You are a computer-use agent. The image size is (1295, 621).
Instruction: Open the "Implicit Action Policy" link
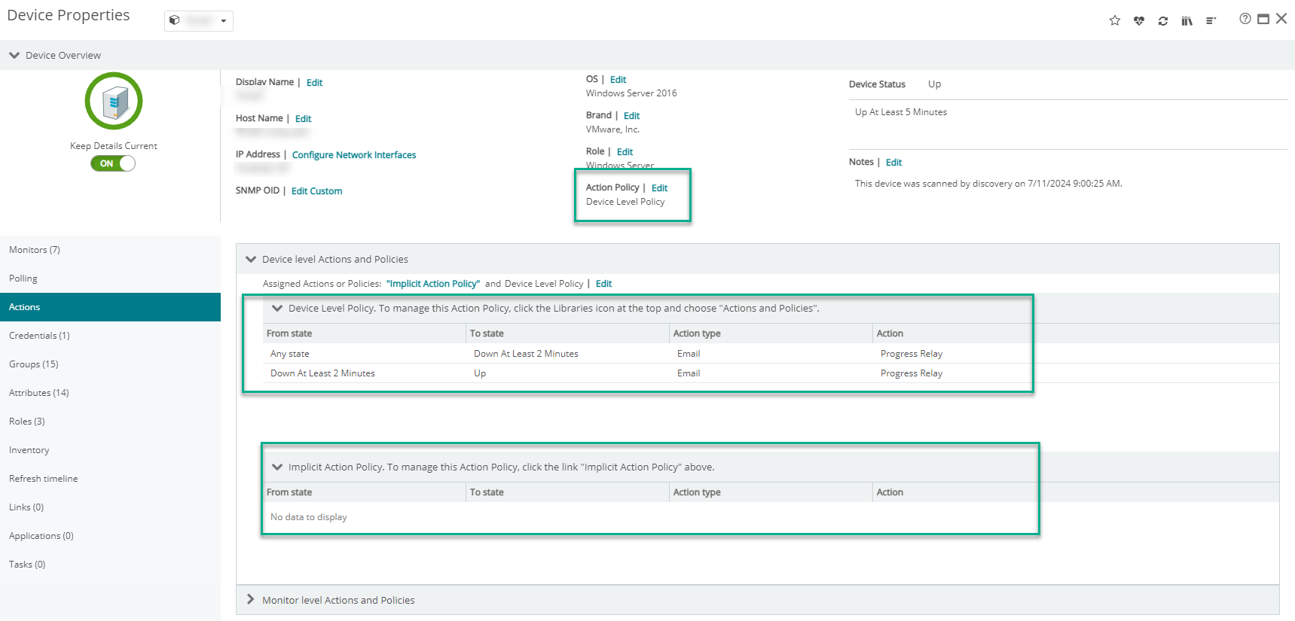[433, 284]
